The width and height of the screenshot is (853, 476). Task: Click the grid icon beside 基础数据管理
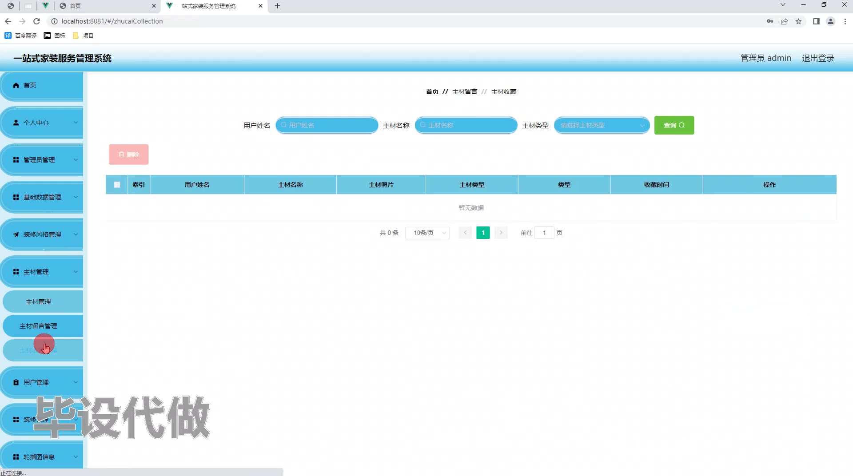(16, 197)
